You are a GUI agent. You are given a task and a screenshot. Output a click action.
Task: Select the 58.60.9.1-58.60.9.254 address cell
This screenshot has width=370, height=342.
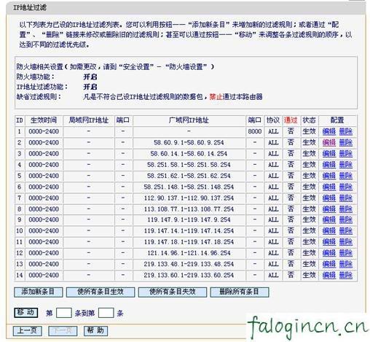click(x=189, y=142)
